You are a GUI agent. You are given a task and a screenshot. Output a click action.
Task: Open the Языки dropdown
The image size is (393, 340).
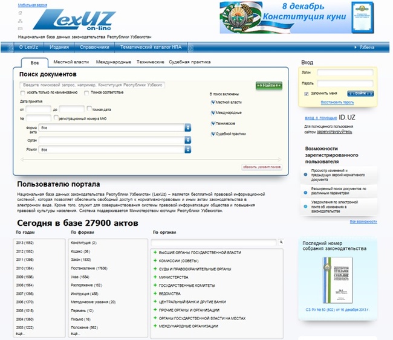115,150
